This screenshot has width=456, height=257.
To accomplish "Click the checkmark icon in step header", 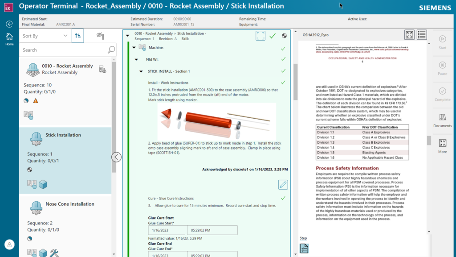I will point(273,36).
